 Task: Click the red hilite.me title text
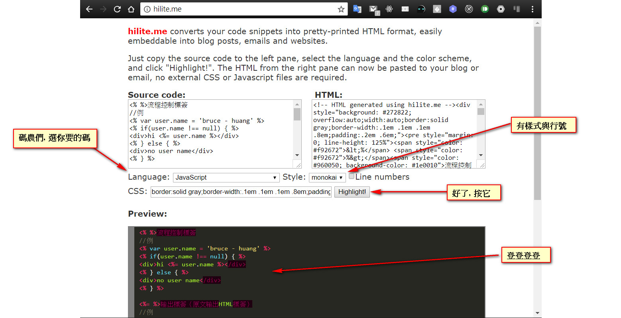(x=147, y=31)
